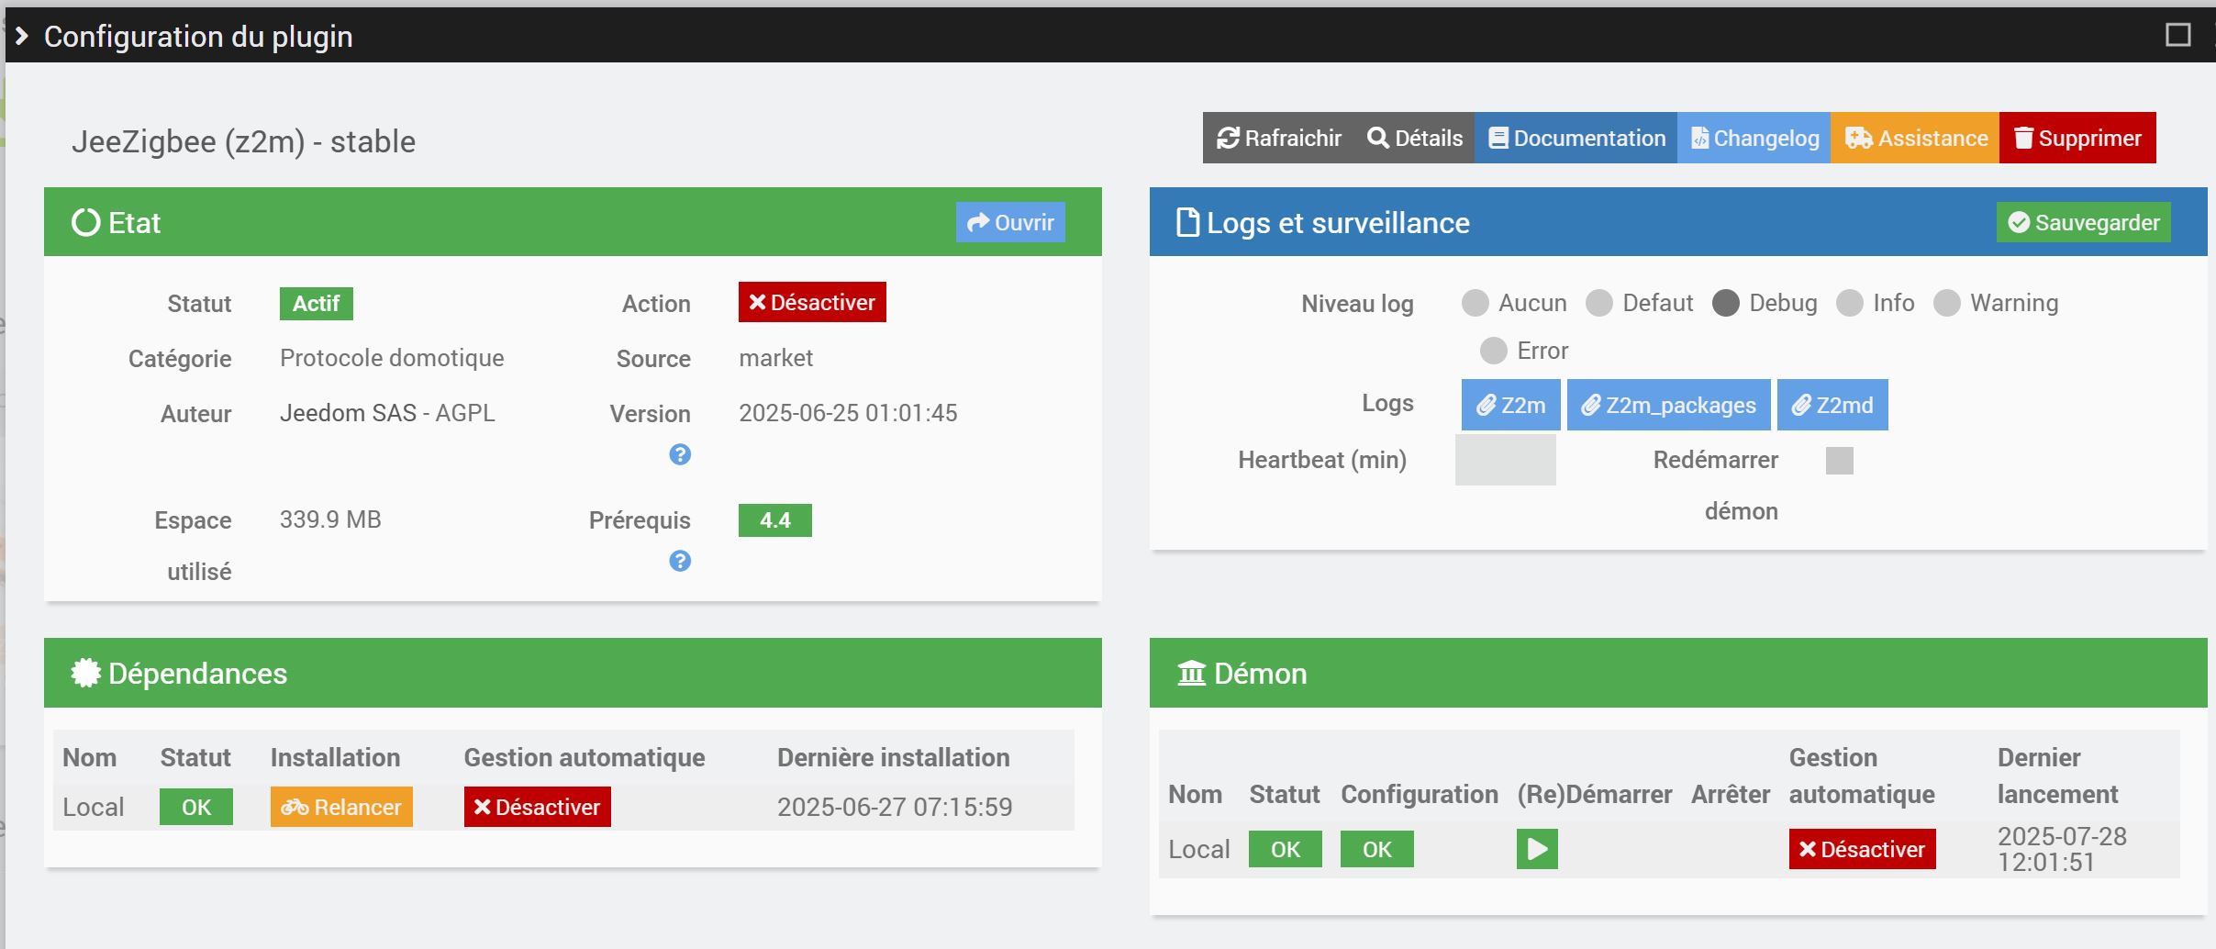Toggle Redémarrer démon checkbox
Image resolution: width=2216 pixels, height=949 pixels.
pyautogui.click(x=1839, y=461)
